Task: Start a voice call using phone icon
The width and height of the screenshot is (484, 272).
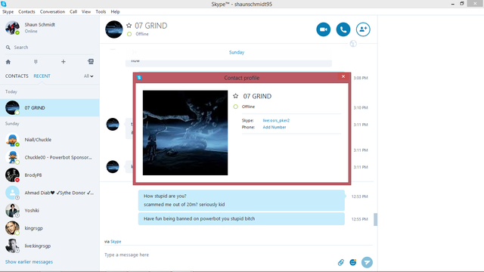Action: tap(343, 29)
